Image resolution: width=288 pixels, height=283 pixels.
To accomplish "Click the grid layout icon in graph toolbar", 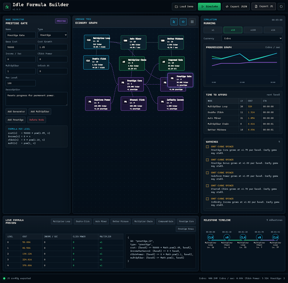I will (x=192, y=22).
